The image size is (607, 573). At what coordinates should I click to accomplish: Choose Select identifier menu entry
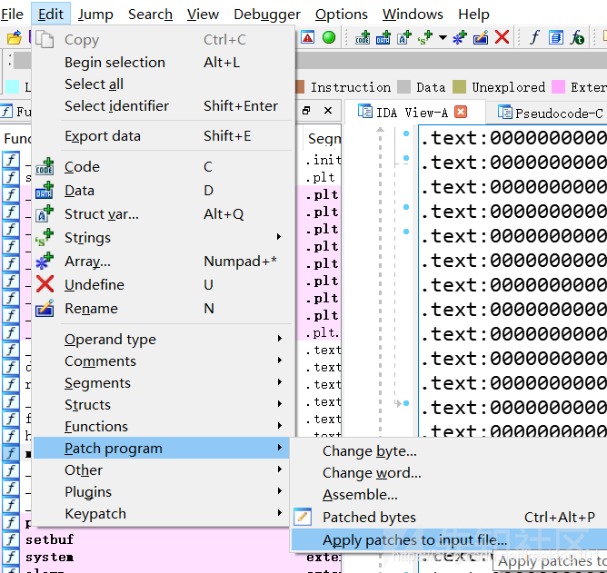pyautogui.click(x=163, y=105)
